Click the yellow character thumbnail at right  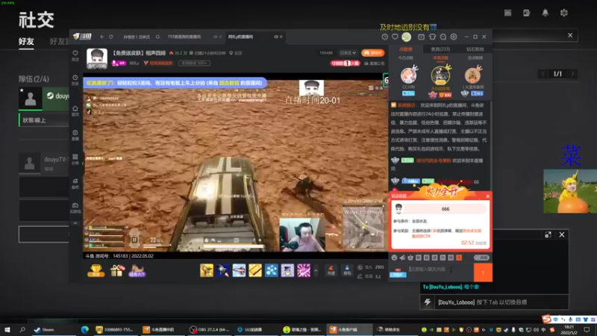tap(570, 191)
